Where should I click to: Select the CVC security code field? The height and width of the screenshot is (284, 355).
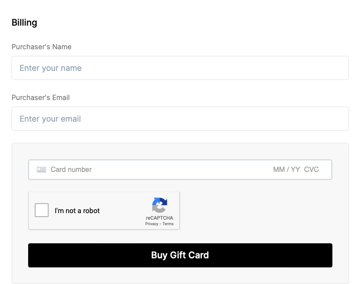point(311,169)
